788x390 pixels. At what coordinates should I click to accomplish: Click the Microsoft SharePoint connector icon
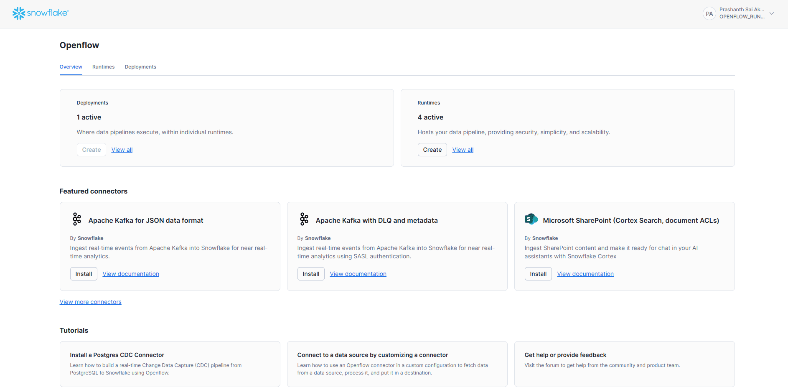pos(531,219)
